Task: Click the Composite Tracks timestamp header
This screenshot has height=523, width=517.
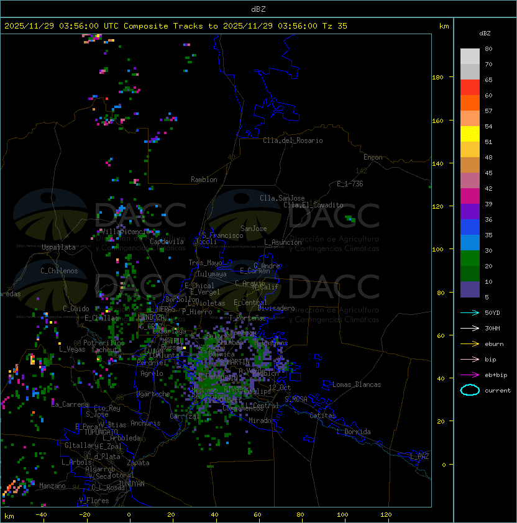Action: [176, 26]
